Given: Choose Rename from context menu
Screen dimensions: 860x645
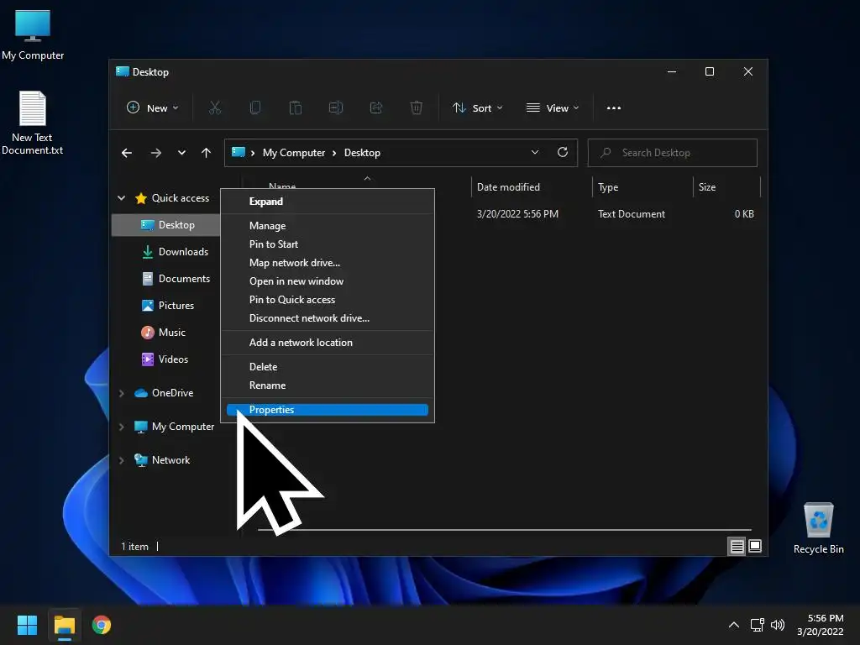Looking at the screenshot, I should point(328,385).
